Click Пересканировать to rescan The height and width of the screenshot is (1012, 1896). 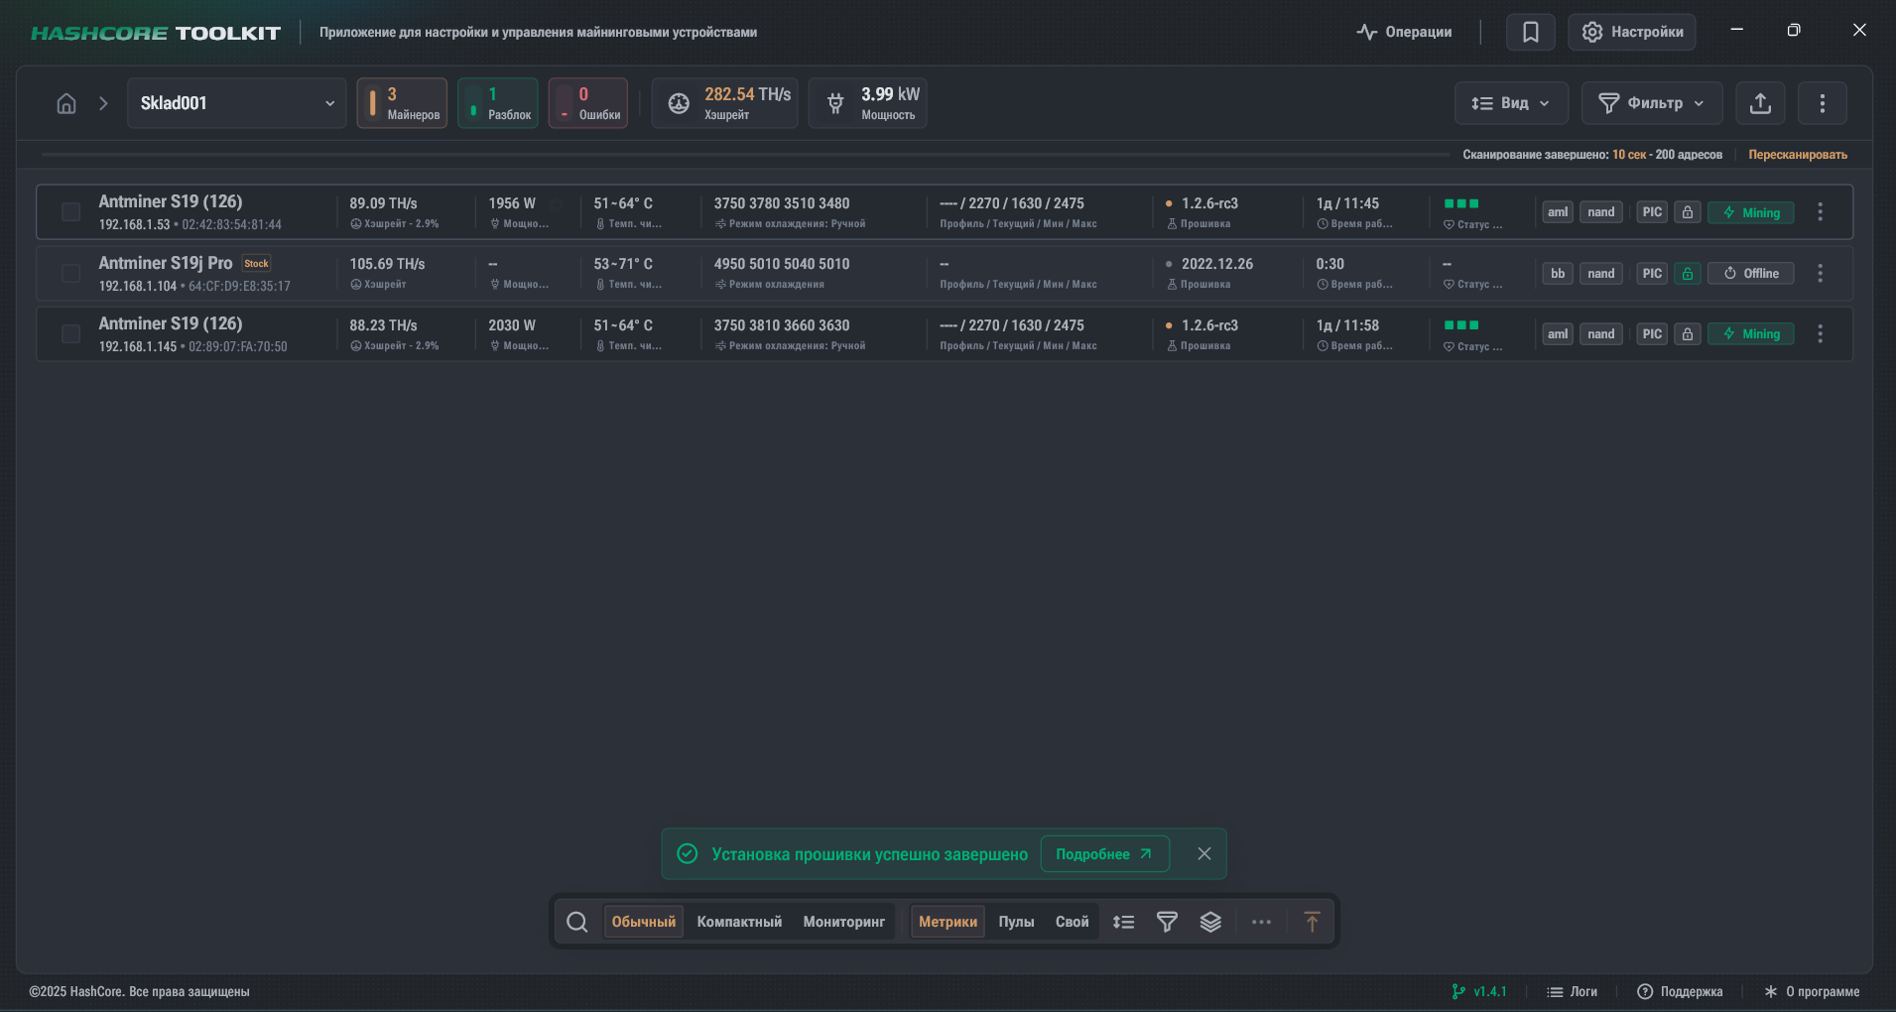pyautogui.click(x=1798, y=155)
